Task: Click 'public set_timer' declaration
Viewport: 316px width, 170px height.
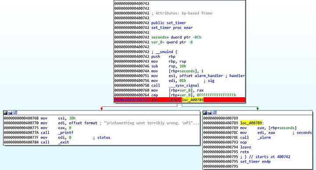Action: [169, 23]
